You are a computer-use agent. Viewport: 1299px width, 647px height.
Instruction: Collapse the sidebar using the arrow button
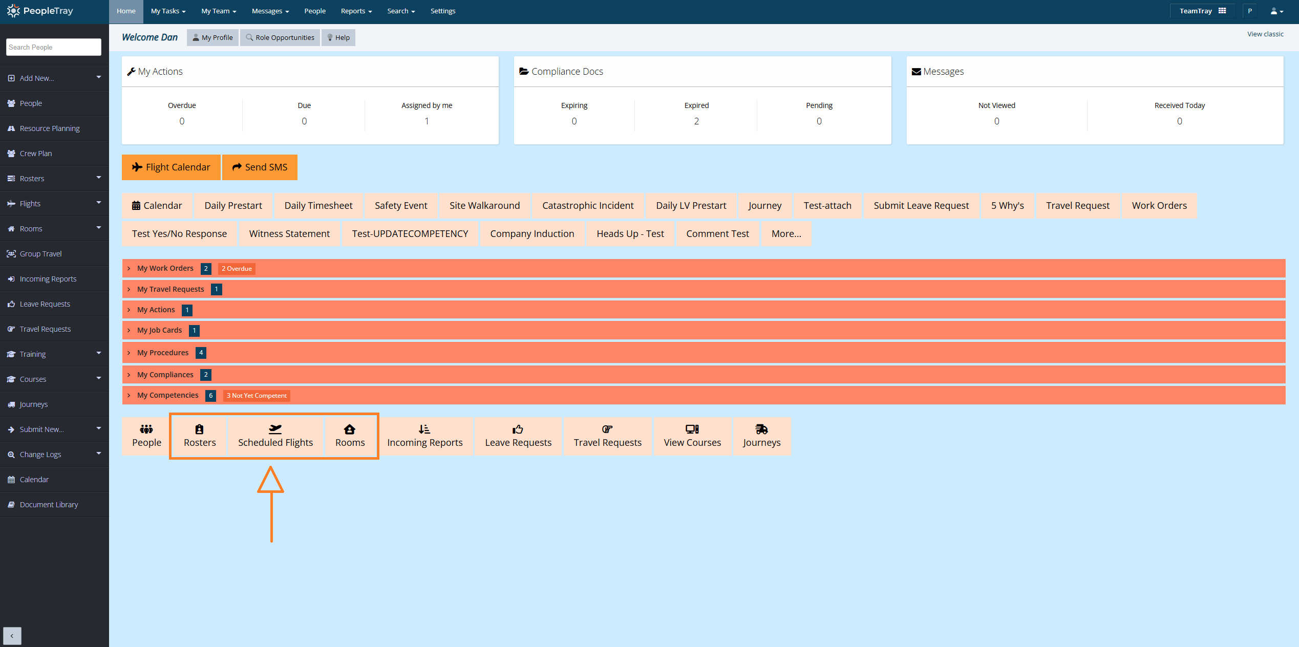(x=12, y=636)
